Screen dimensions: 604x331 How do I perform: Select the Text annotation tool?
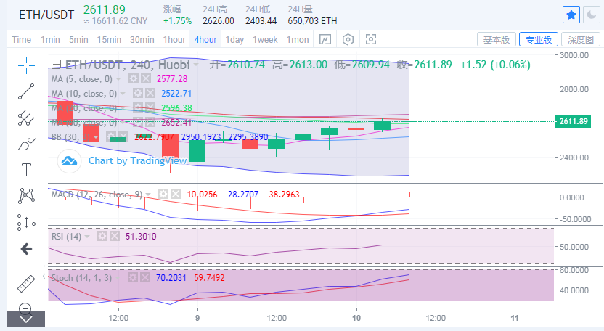tap(26, 170)
